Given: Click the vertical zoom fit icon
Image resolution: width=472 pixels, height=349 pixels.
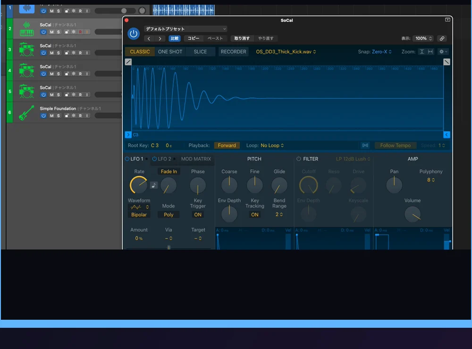Looking at the screenshot, I should 422,52.
